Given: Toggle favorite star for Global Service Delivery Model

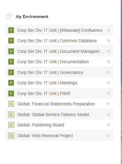Looking at the screenshot, I should point(108,115).
